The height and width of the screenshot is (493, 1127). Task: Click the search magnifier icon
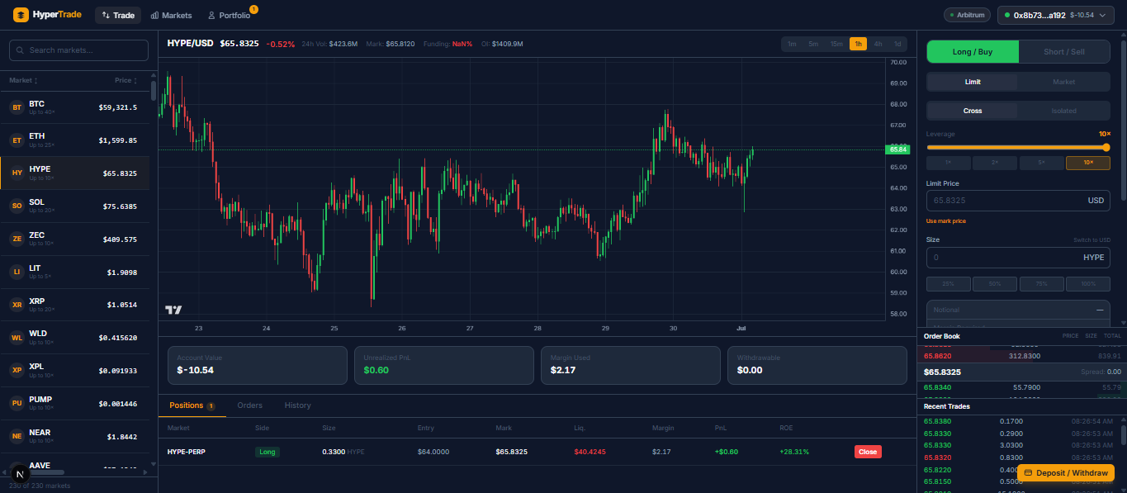20,50
